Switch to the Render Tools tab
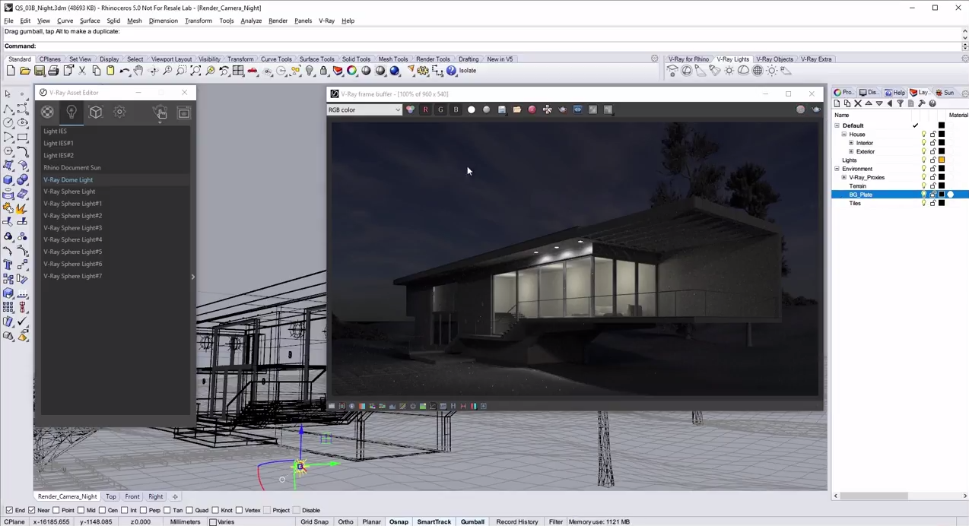This screenshot has height=526, width=969. [x=433, y=59]
